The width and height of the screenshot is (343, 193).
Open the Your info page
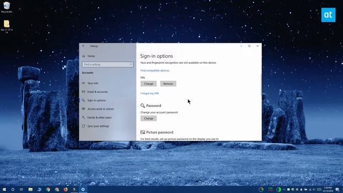(x=93, y=83)
